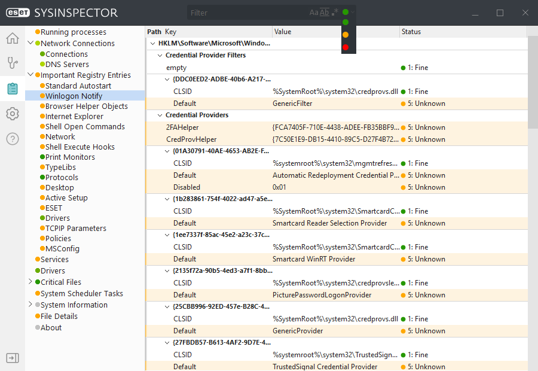Collapse the Credential Provider Filters group
Image resolution: width=538 pixels, height=371 pixels.
[160, 55]
